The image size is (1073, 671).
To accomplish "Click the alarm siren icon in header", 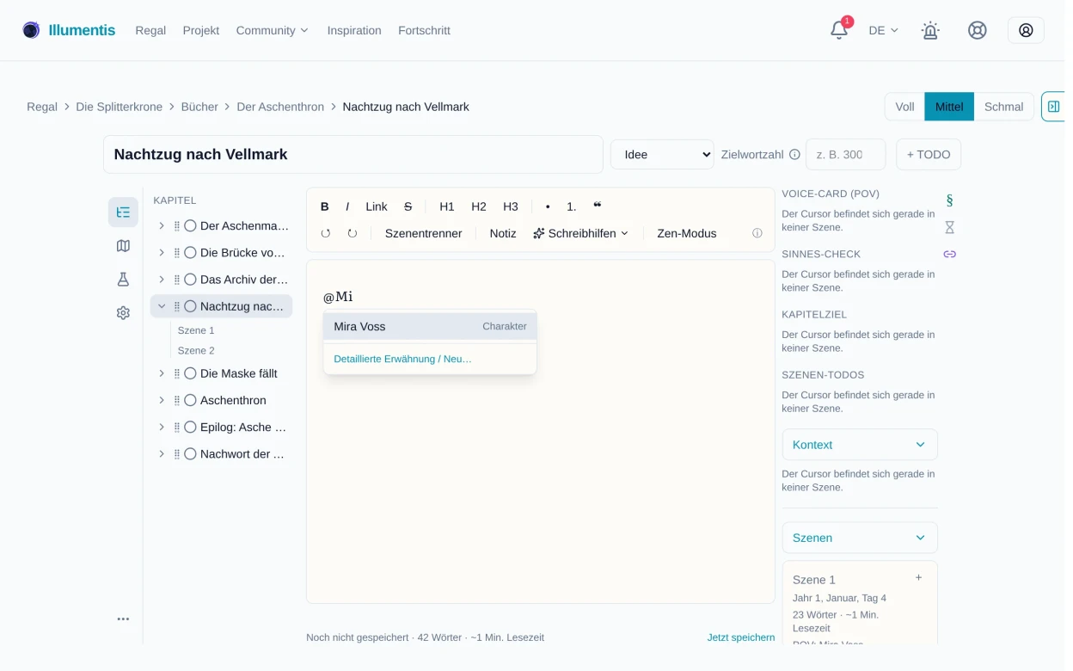I will pos(930,30).
